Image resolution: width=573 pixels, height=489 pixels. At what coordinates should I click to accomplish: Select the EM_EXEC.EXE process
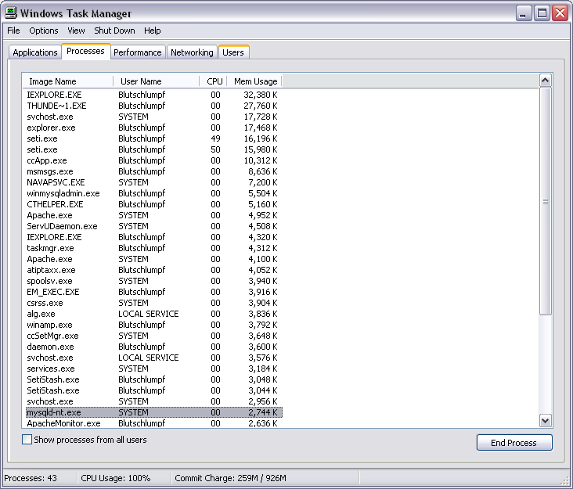[153, 292]
